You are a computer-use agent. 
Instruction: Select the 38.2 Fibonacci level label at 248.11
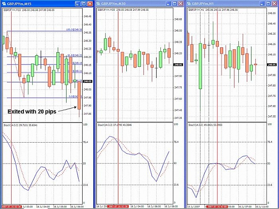point(75,71)
